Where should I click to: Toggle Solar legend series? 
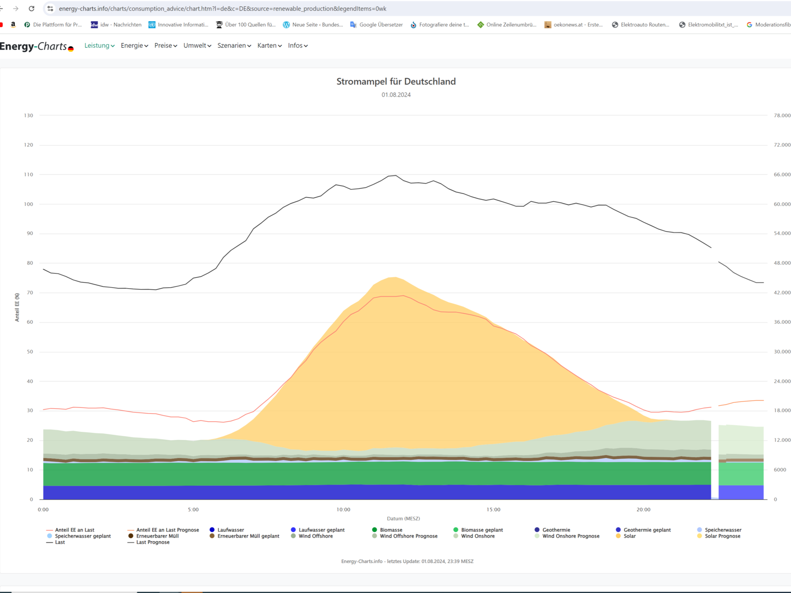point(626,536)
